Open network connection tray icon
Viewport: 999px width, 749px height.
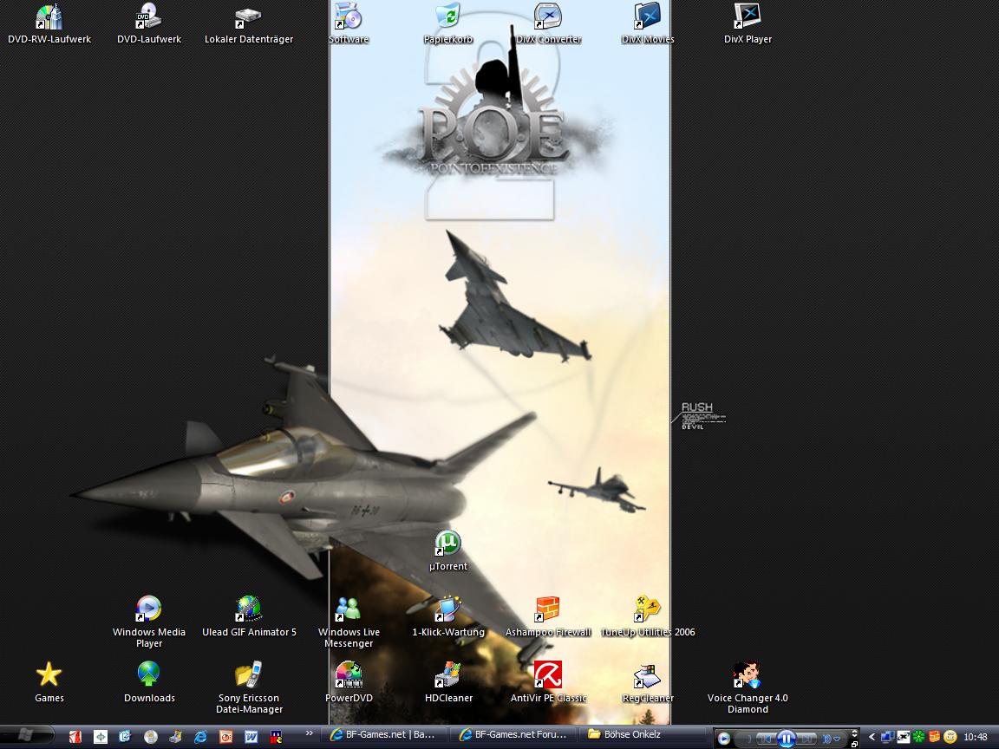(887, 737)
